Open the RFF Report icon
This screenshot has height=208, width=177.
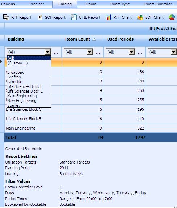(6, 17)
